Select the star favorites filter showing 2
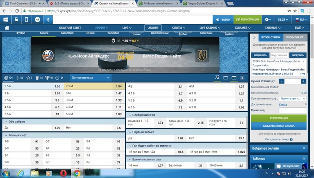The width and height of the screenshot is (314, 178). tap(29, 78)
